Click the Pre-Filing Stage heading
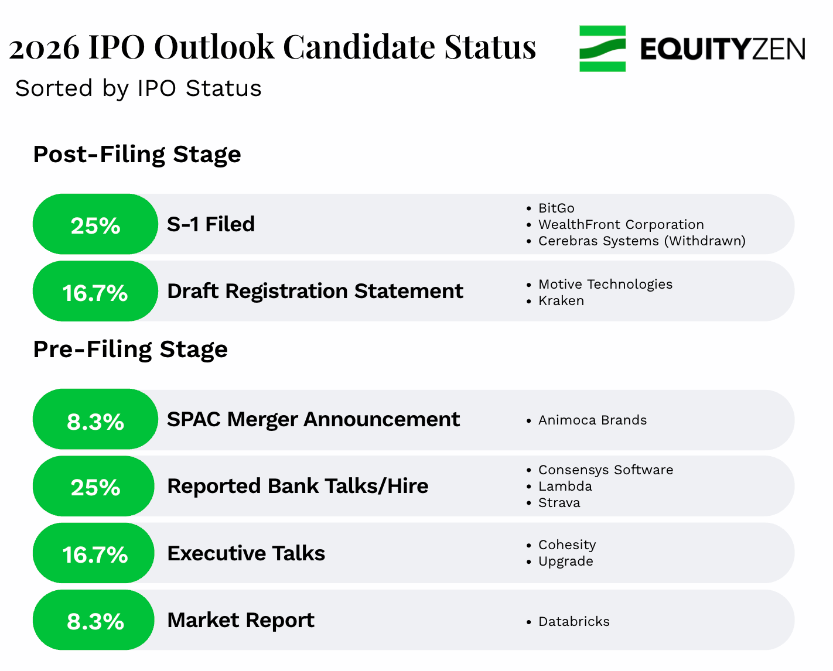Viewport: 833px width, 671px height. tap(130, 350)
